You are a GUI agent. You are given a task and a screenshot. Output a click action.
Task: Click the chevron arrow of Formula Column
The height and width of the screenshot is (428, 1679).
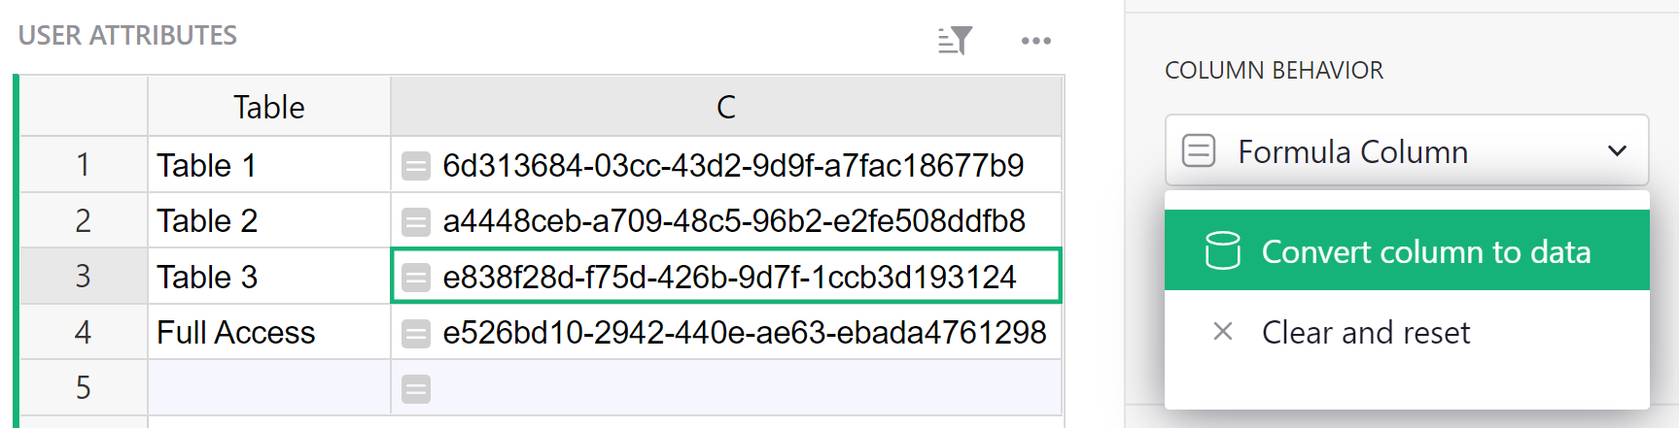click(x=1617, y=150)
